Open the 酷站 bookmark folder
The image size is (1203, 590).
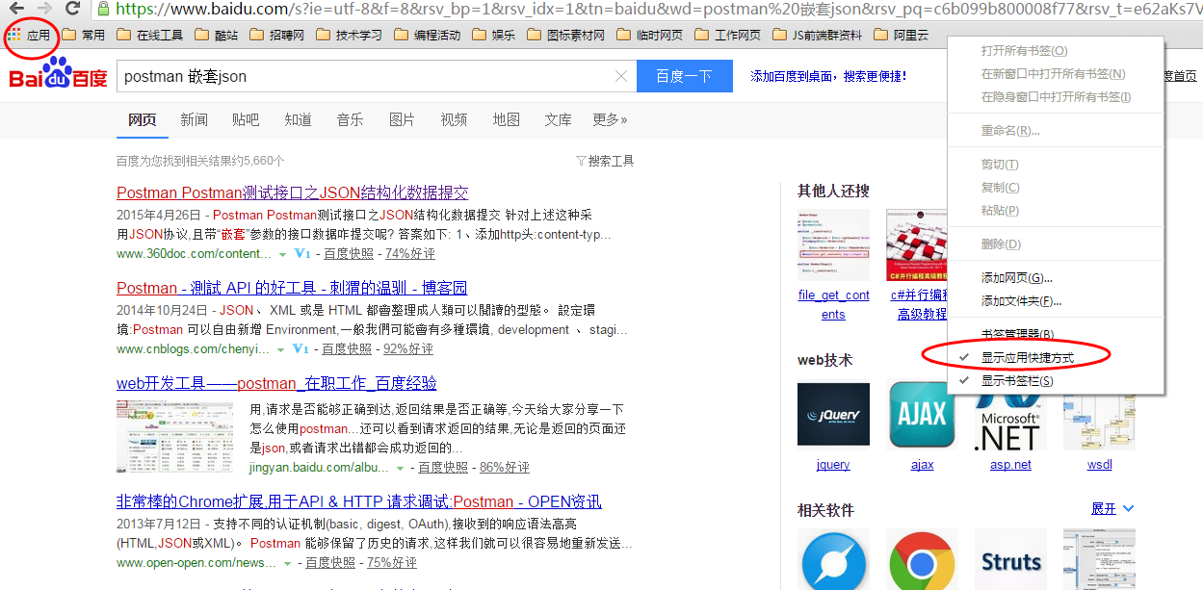[216, 36]
